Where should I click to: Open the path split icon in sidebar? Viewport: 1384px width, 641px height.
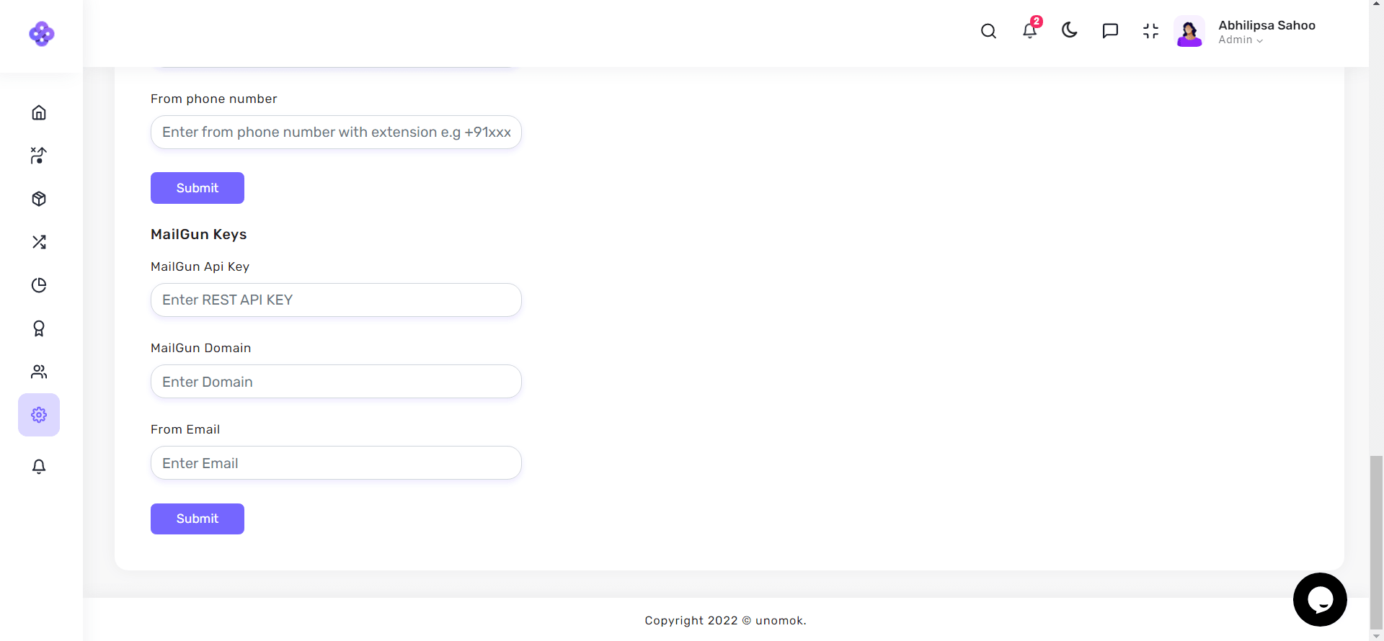[x=39, y=156]
